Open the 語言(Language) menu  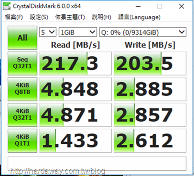139,17
